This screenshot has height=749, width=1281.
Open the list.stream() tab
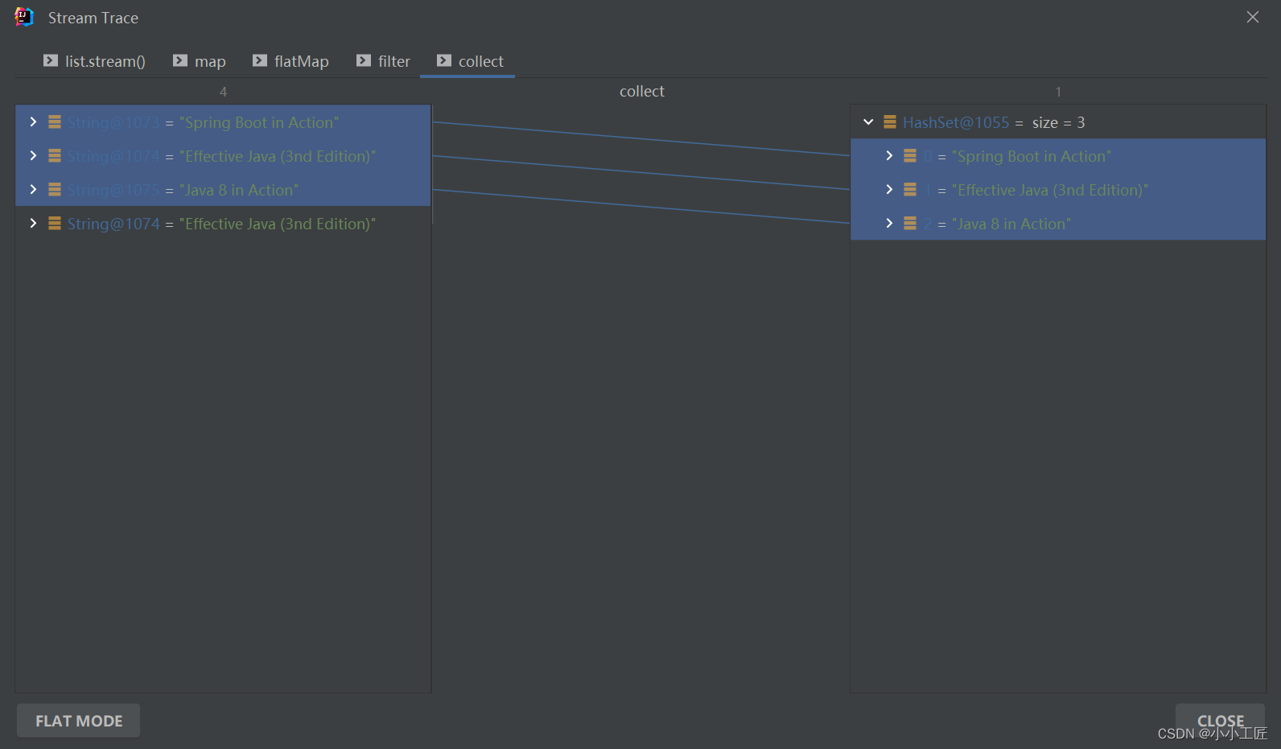pyautogui.click(x=94, y=61)
